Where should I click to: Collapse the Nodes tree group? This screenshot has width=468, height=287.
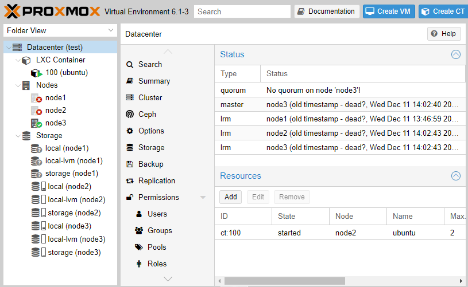pyautogui.click(x=17, y=85)
